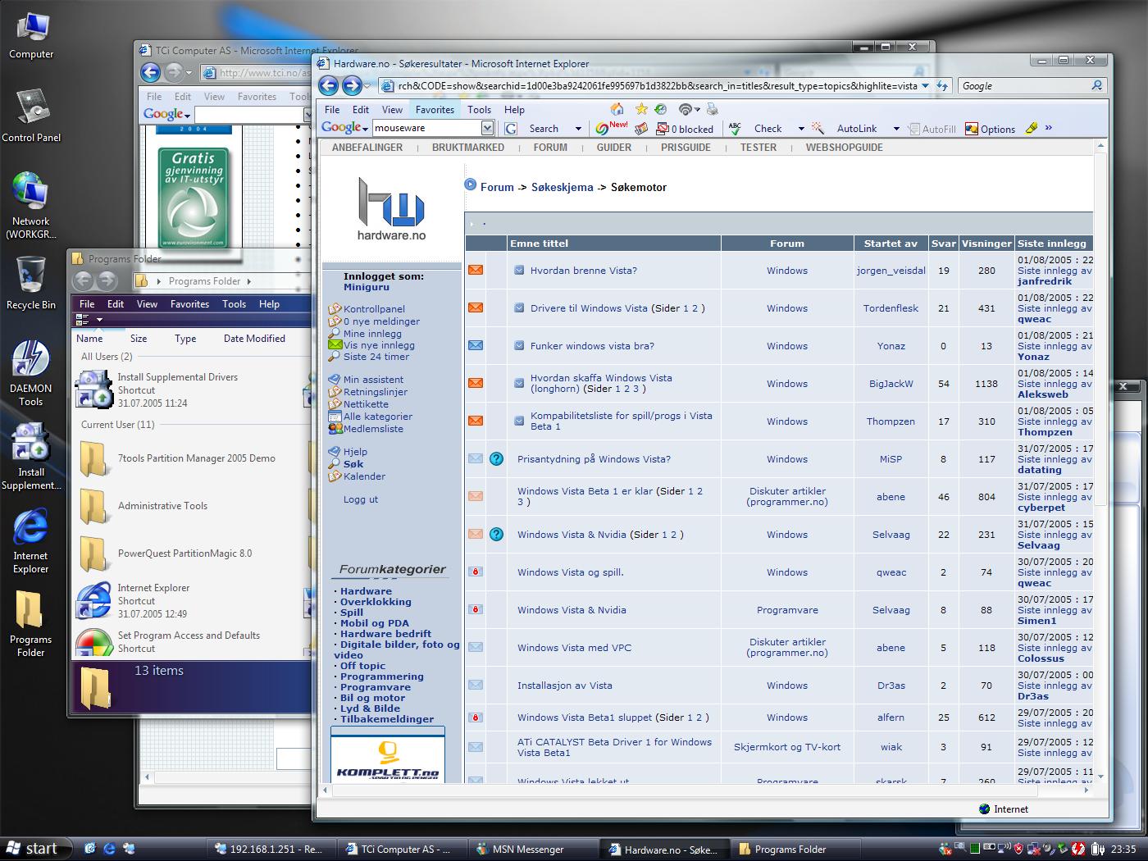The width and height of the screenshot is (1148, 861).
Task: Open the RSS feeds icon in the IE toolbar
Action: point(686,109)
